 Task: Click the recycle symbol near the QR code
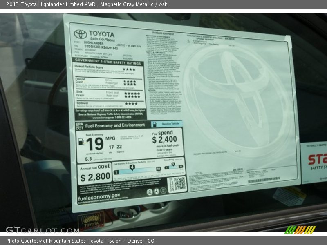(157, 192)
